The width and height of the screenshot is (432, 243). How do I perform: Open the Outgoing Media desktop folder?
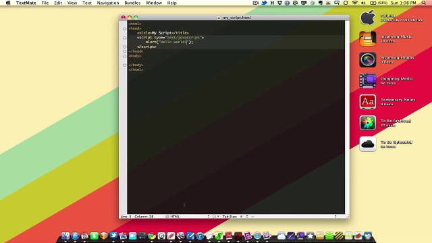(x=367, y=81)
